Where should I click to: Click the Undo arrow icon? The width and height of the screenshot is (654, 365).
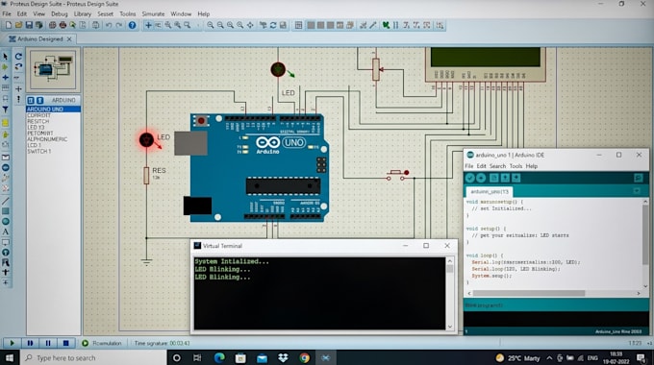(x=109, y=25)
